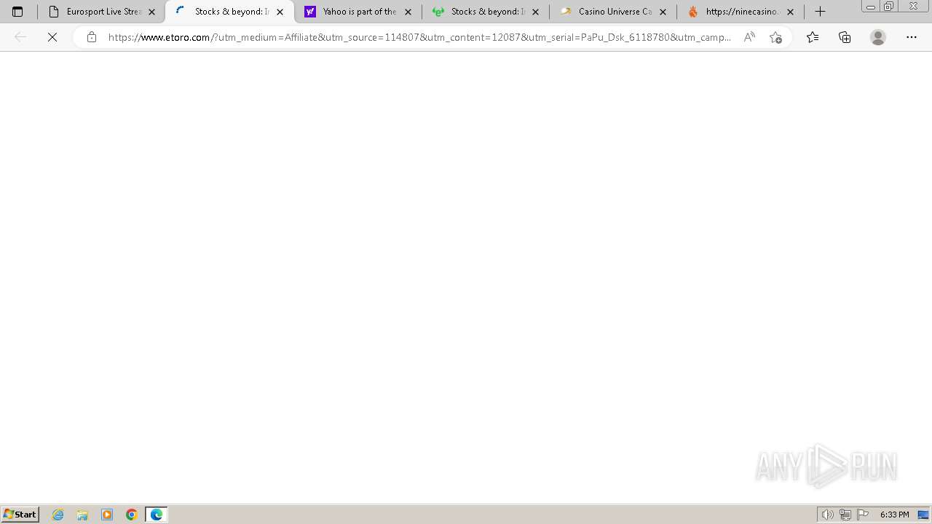Open Windows Media Player taskbar icon

pyautogui.click(x=107, y=515)
